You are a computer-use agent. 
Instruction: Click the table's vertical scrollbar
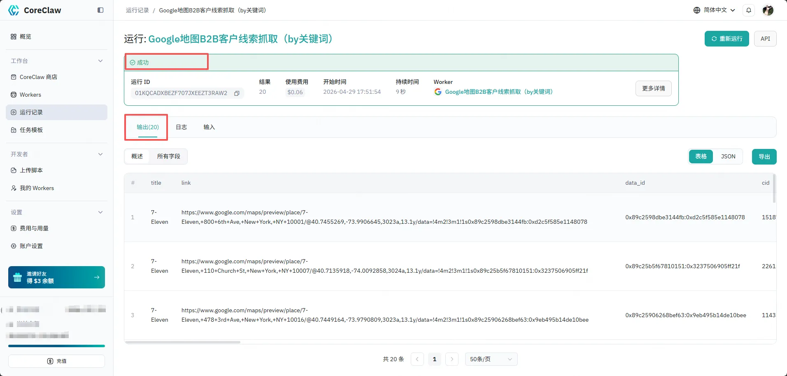[x=774, y=188]
